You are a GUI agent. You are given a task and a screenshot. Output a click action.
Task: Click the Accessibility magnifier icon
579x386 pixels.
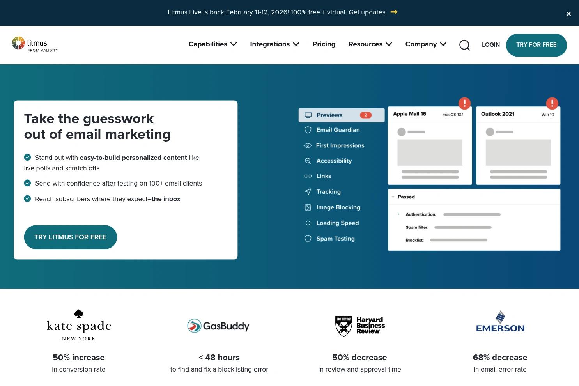[308, 161]
